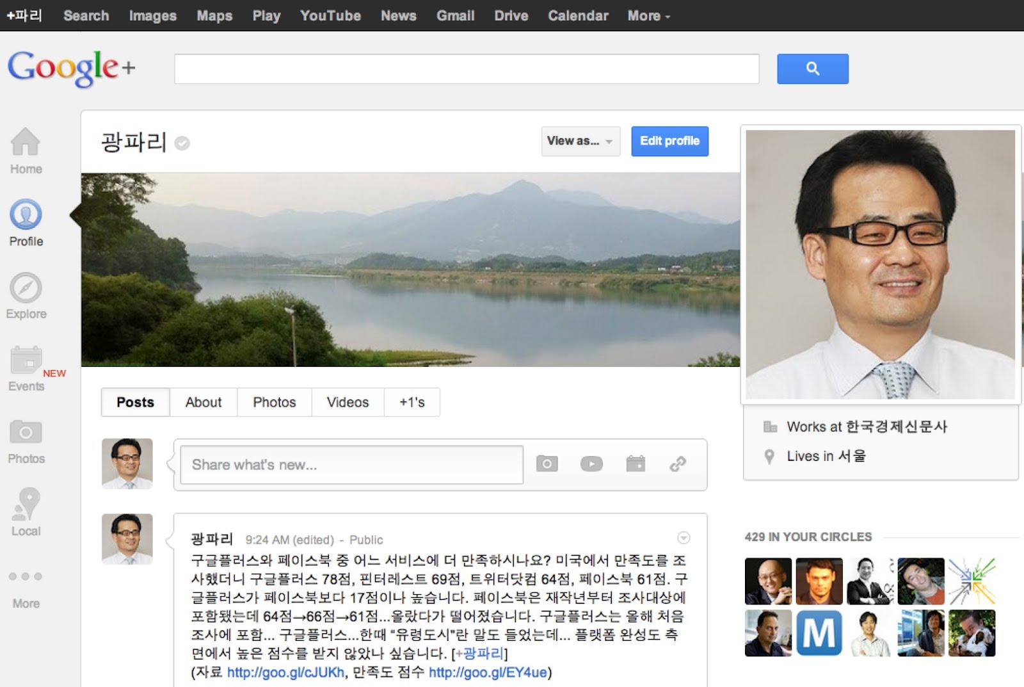Switch to the About tab
The width and height of the screenshot is (1024, 687).
coord(204,402)
